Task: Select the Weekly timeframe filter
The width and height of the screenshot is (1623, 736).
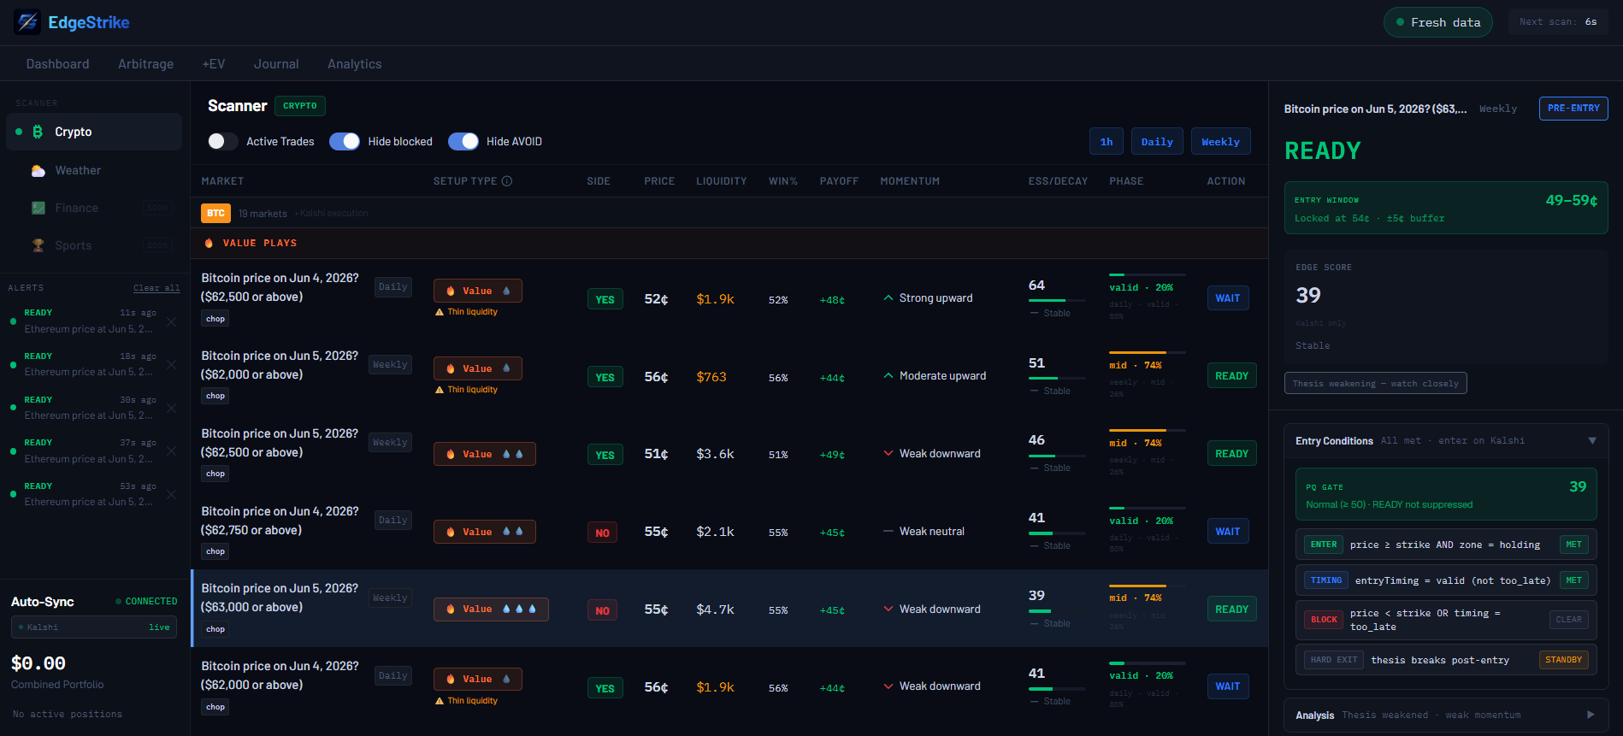Action: point(1220,142)
